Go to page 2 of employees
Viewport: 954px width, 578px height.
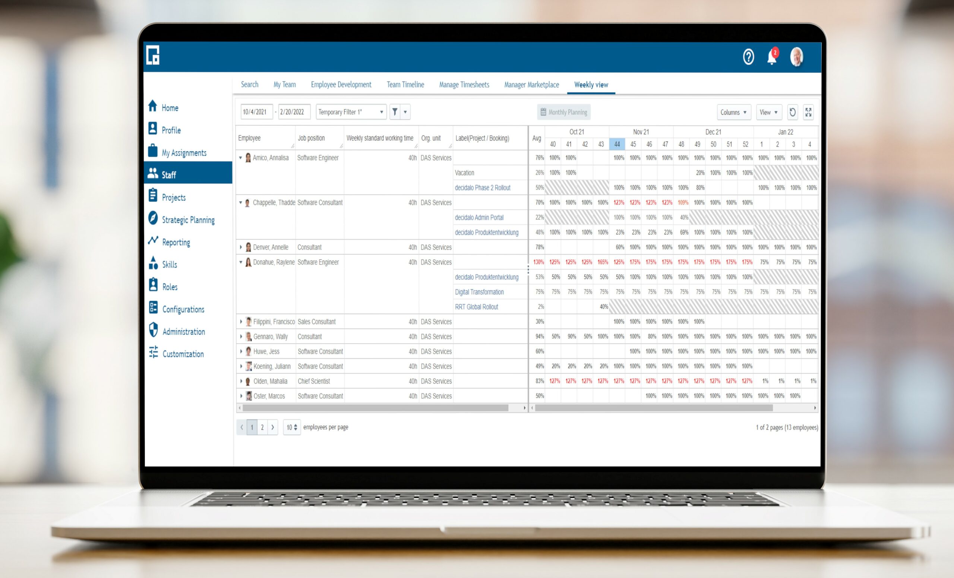coord(262,427)
